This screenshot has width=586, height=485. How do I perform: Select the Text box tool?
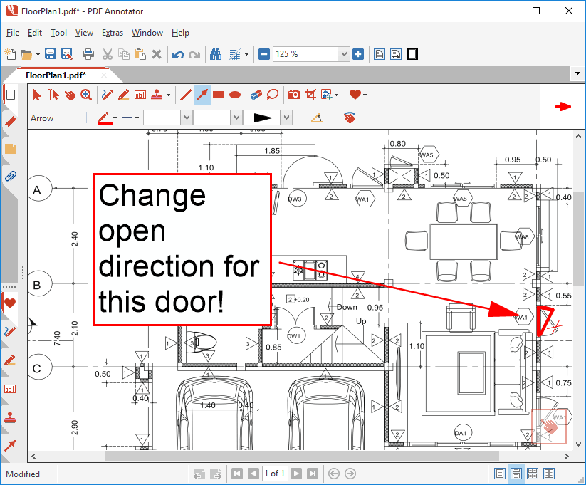click(140, 95)
